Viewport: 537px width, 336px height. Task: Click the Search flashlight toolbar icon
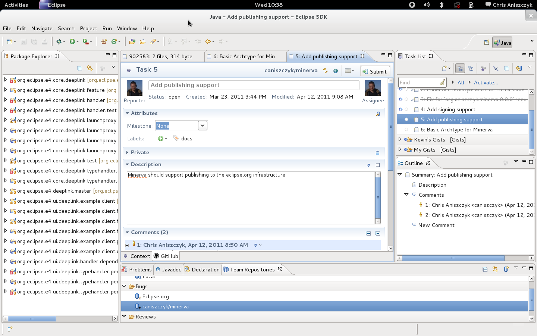153,41
